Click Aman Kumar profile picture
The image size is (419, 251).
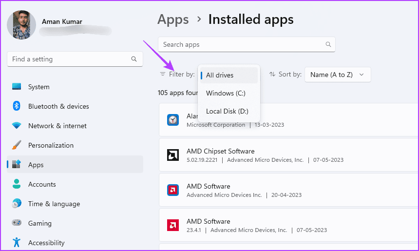21,25
